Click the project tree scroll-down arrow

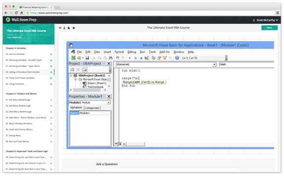pos(109,86)
